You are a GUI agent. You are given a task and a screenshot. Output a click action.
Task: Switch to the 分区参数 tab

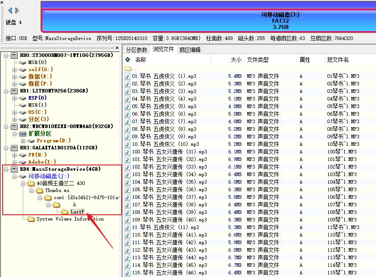(x=137, y=50)
